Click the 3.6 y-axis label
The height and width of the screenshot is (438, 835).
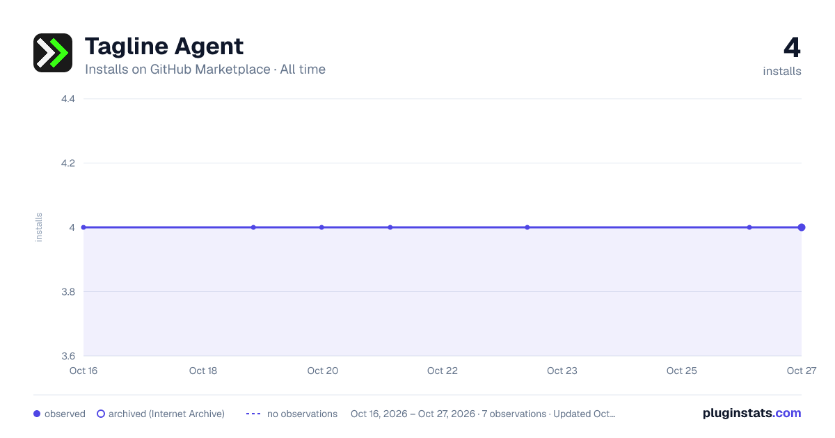[x=67, y=356]
